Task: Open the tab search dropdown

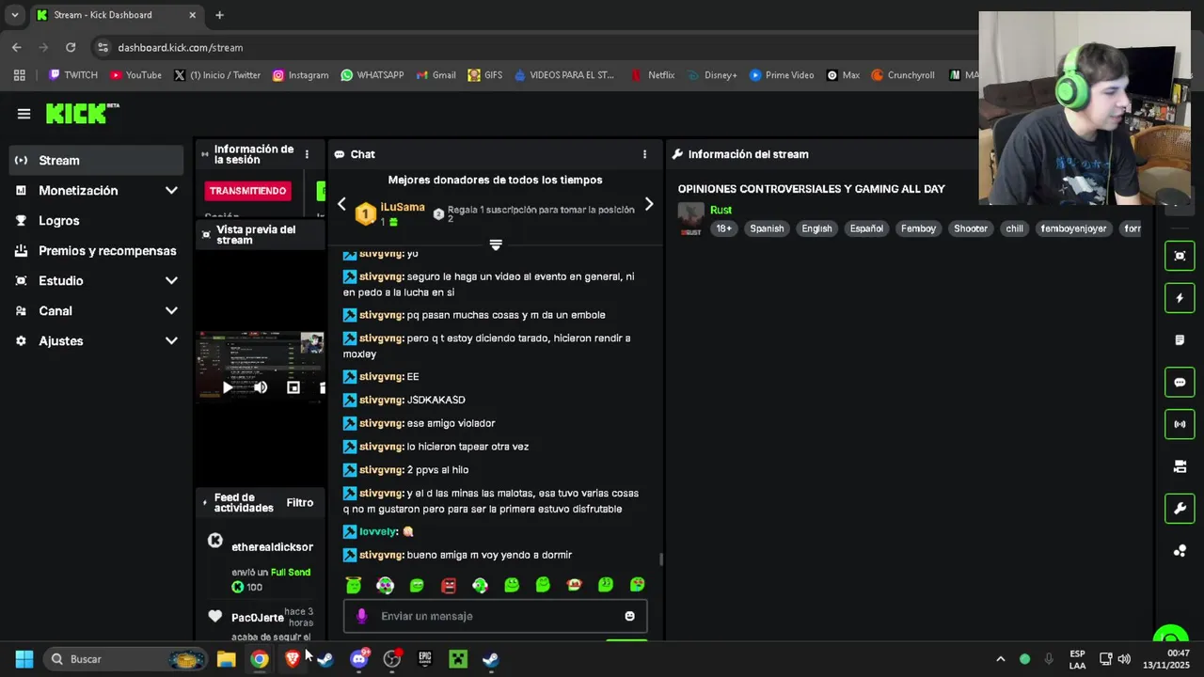Action: point(14,15)
